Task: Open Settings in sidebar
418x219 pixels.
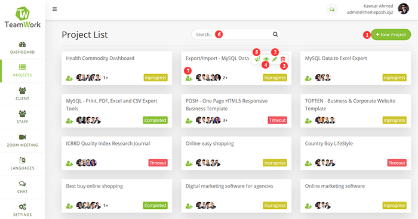Action: (23, 210)
